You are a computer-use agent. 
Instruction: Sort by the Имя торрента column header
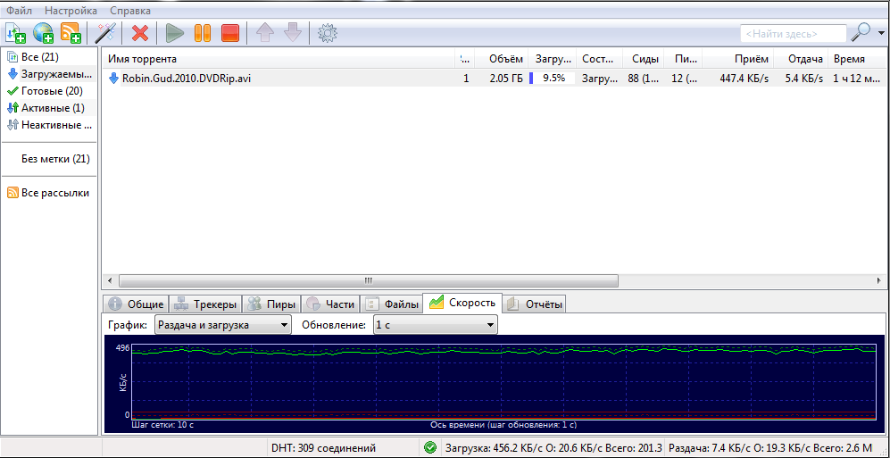(277, 59)
